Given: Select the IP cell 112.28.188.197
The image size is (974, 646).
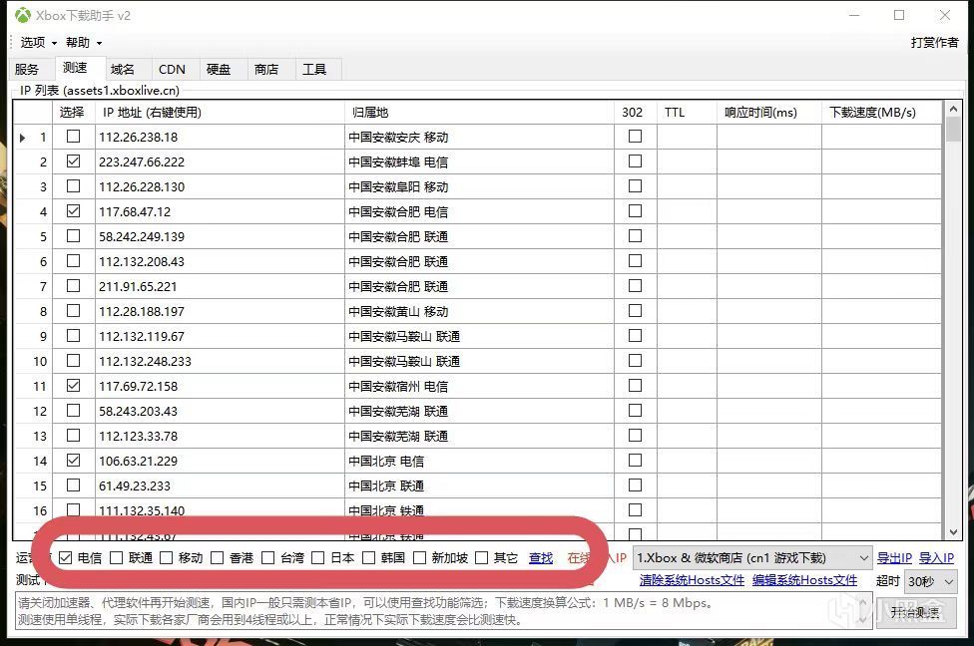Looking at the screenshot, I should (x=220, y=311).
